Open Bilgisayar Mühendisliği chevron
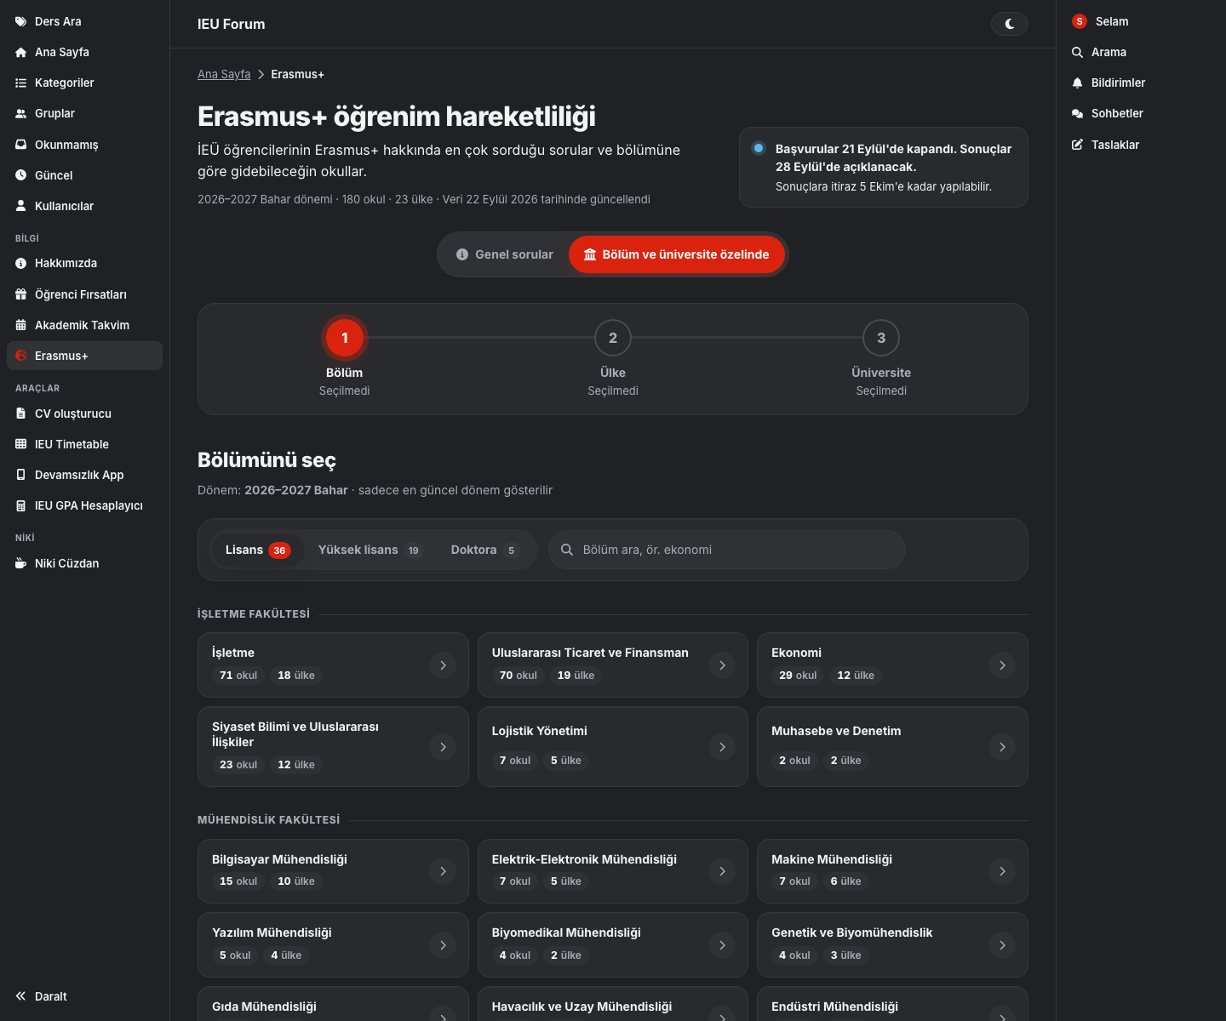 pyautogui.click(x=443, y=871)
